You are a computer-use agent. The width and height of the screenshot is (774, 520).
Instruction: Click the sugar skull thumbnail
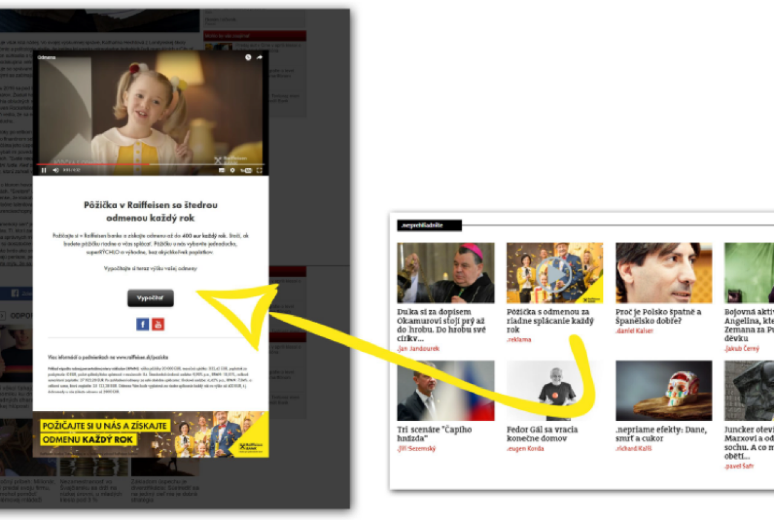pos(664,391)
